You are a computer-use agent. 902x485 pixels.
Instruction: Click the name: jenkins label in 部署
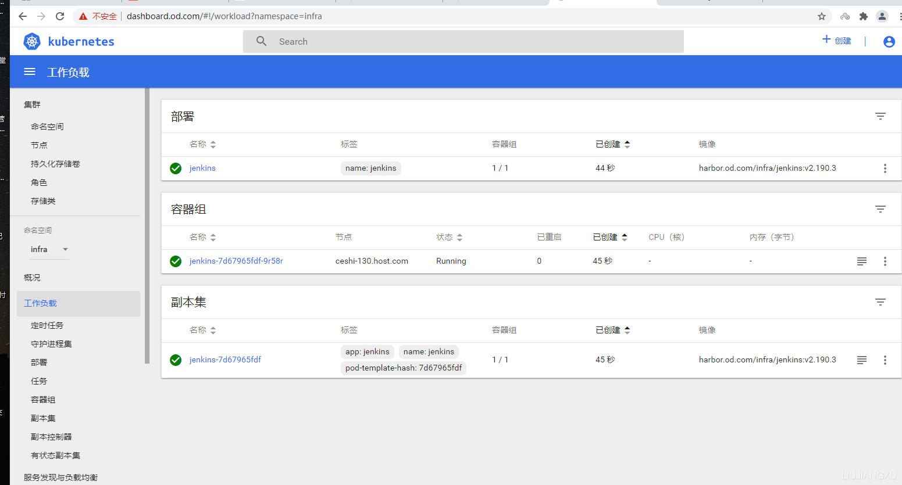370,168
